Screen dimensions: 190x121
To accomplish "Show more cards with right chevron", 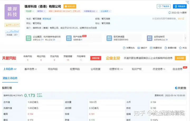I will point(186,38).
